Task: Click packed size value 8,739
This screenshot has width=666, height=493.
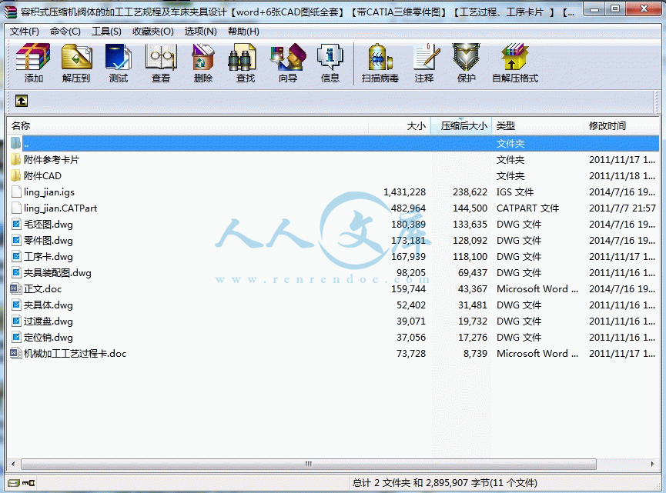Action: click(x=475, y=354)
